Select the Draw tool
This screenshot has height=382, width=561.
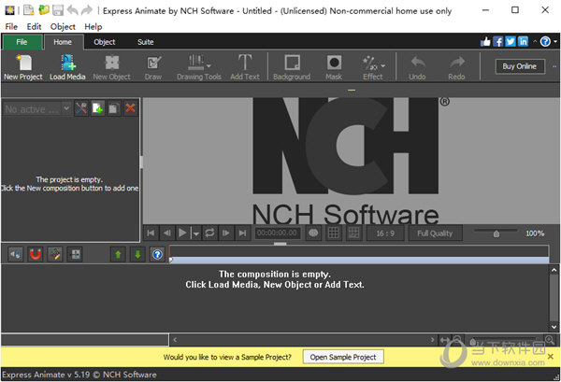[153, 67]
